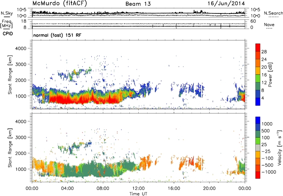Click the 'Velocity [m s⁻¹]' color bar title
The width and height of the screenshot is (283, 196).
click(x=280, y=148)
